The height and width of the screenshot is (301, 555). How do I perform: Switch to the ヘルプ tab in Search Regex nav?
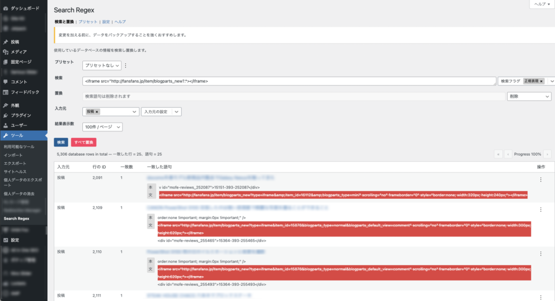(x=120, y=22)
